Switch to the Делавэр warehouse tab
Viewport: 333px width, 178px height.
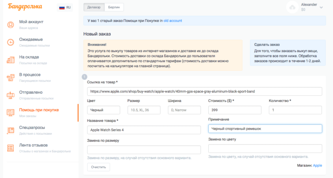pos(94,7)
